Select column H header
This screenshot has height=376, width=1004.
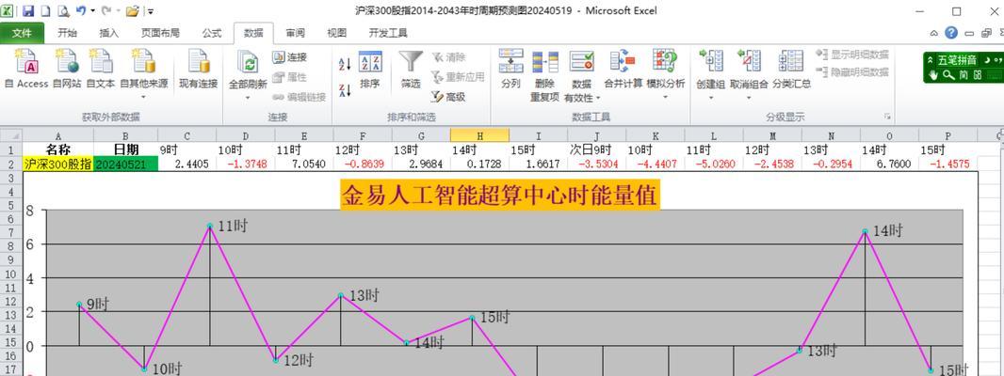(479, 135)
